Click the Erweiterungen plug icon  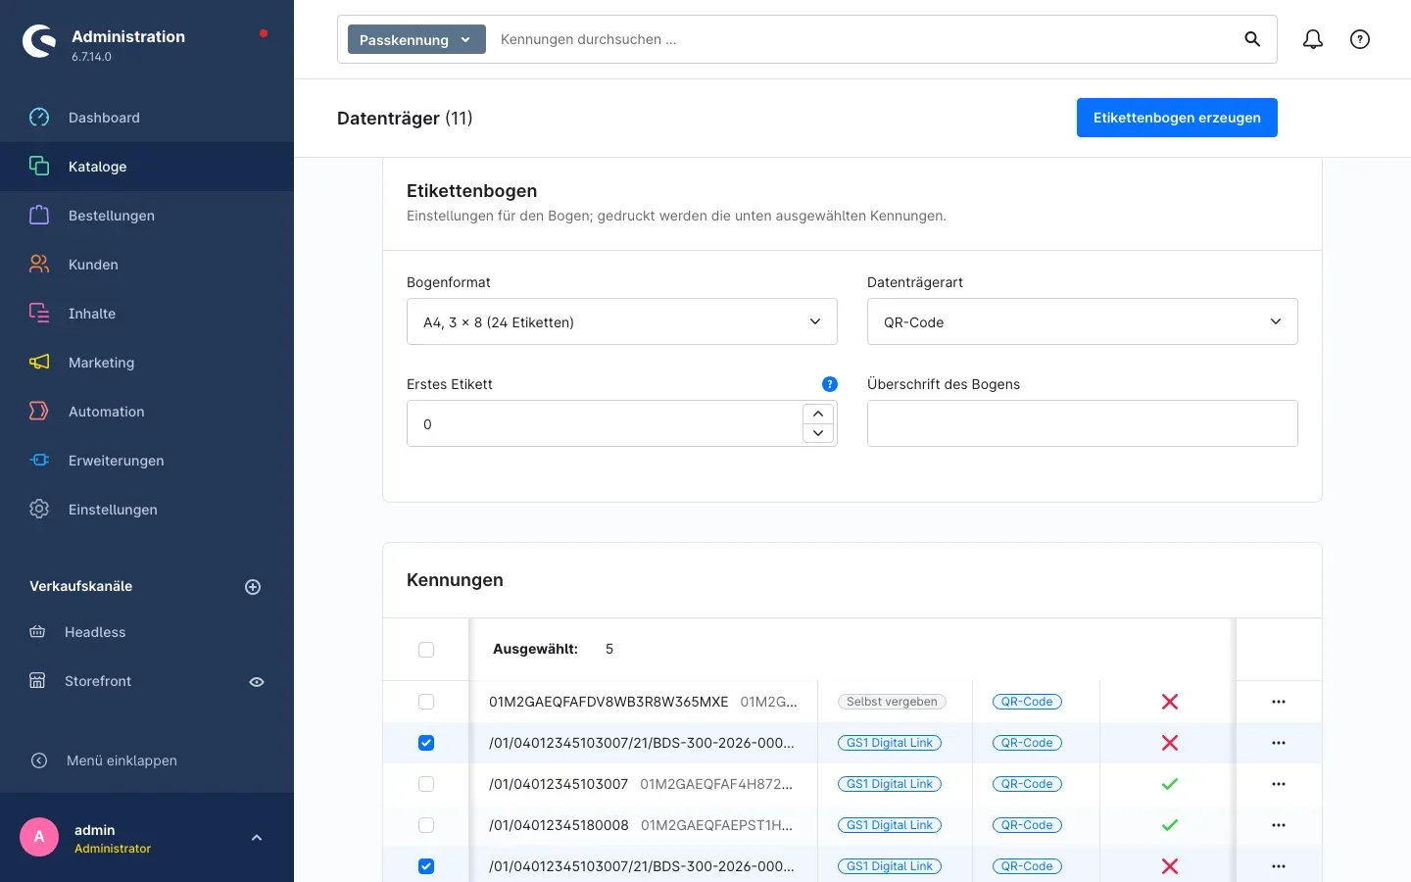[x=39, y=461]
